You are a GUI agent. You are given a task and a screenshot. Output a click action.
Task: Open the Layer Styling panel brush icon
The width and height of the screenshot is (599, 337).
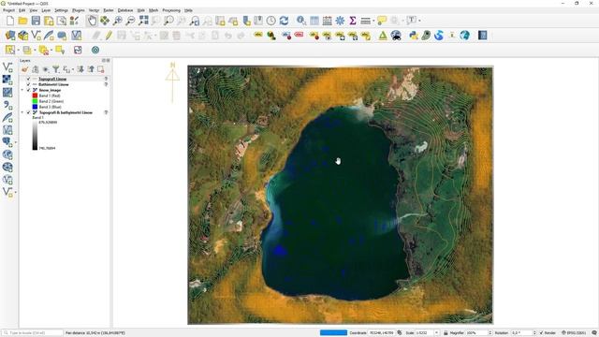click(x=25, y=69)
